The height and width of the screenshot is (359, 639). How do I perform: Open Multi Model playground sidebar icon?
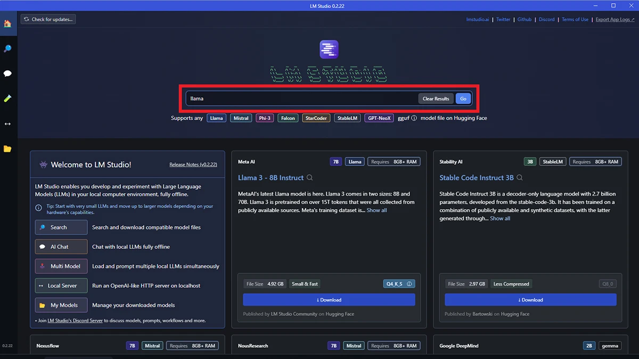[7, 99]
